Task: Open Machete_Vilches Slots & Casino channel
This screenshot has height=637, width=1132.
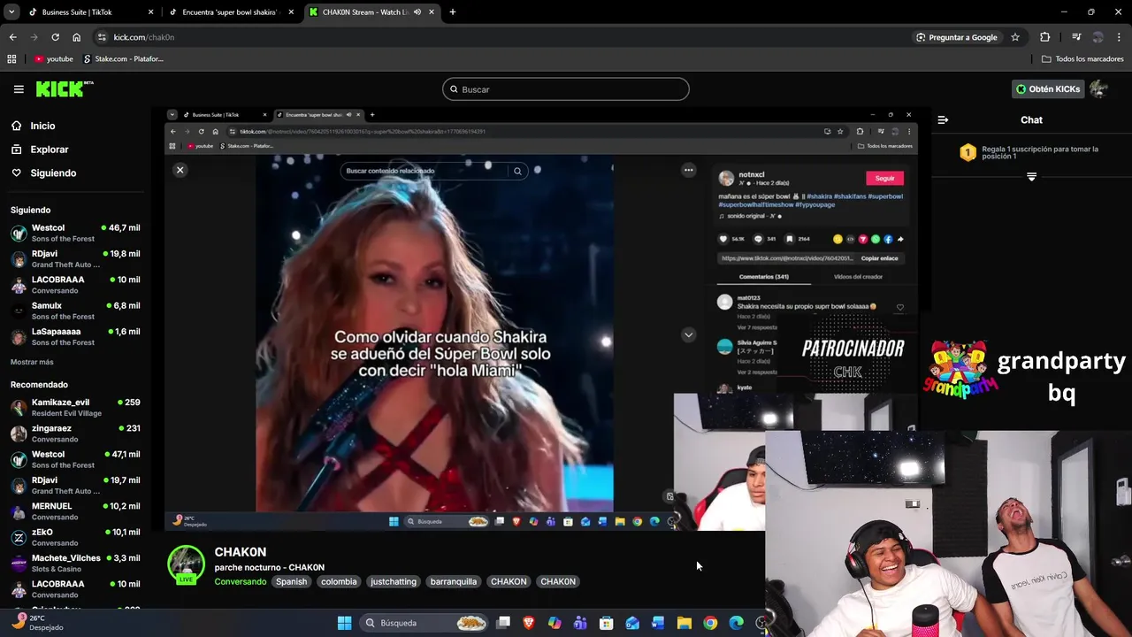Action: [x=75, y=563]
